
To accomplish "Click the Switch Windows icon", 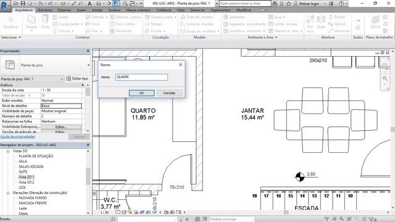I will click(x=132, y=4).
